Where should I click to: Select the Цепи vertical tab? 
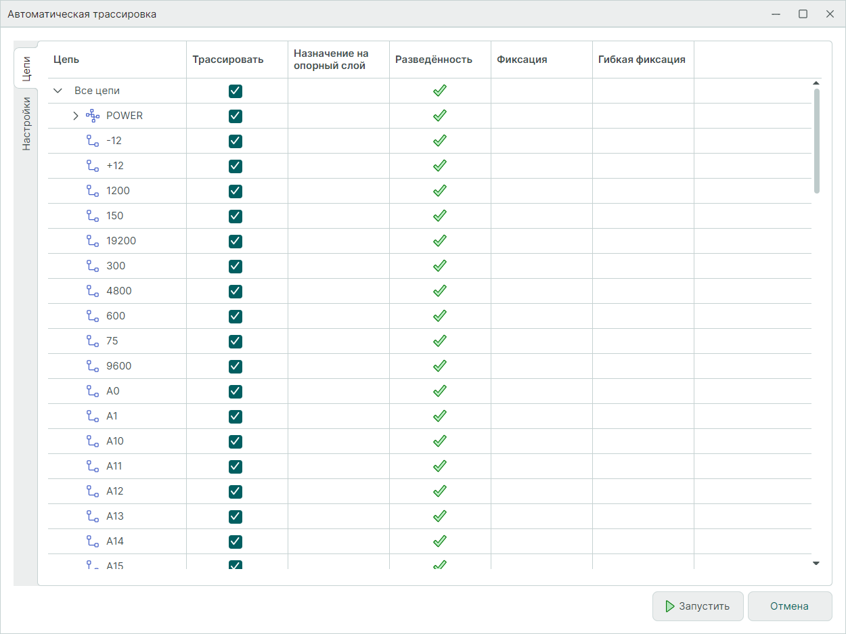click(26, 68)
